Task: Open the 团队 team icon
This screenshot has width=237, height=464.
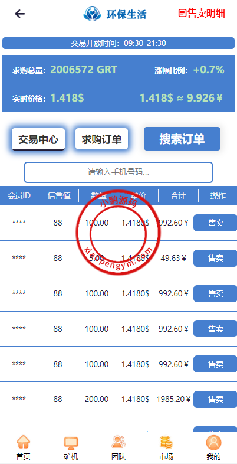Action: (x=119, y=442)
